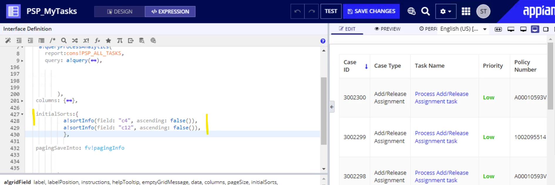
Task: Toggle comment with the /* icon
Action: pyautogui.click(x=53, y=41)
